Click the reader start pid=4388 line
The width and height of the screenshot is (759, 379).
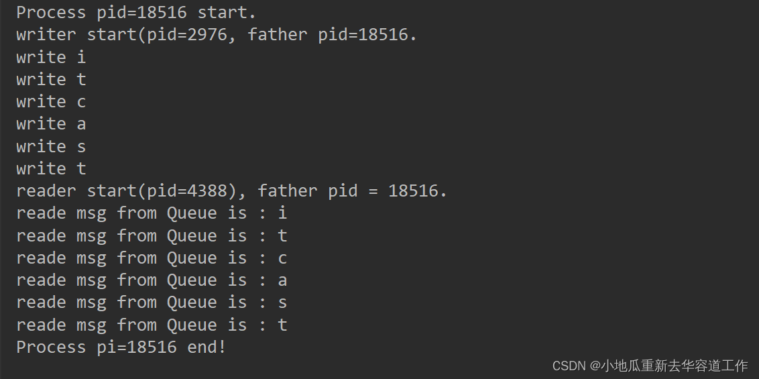[231, 191]
